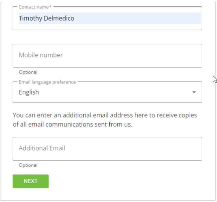
Task: Click 'Optional' hint under Additional Email
Action: click(28, 165)
